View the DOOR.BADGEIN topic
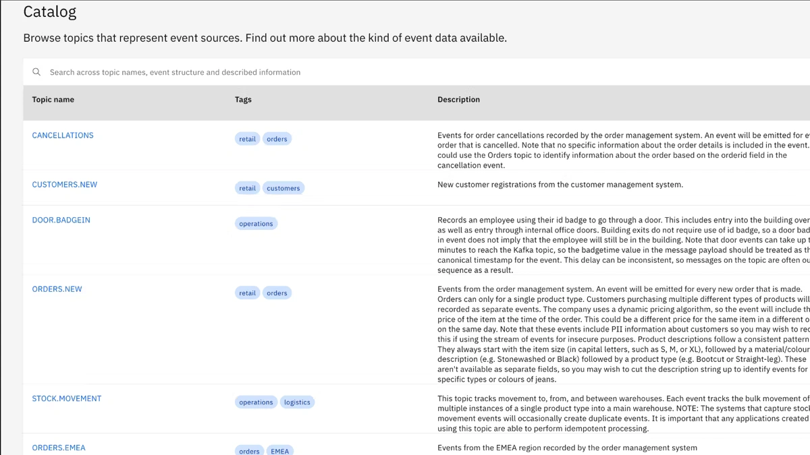This screenshot has width=810, height=455. [61, 220]
